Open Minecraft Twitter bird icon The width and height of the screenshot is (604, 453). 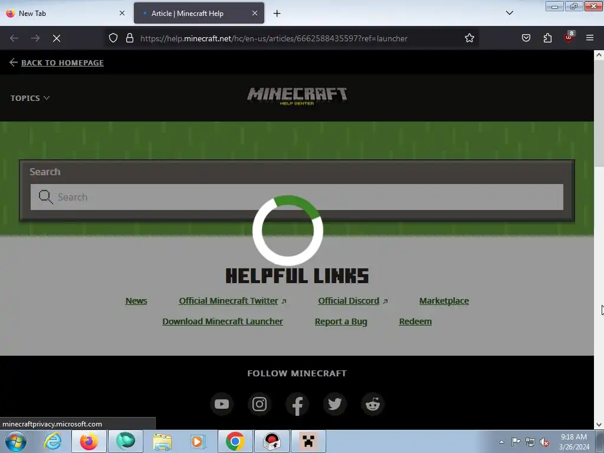335,404
